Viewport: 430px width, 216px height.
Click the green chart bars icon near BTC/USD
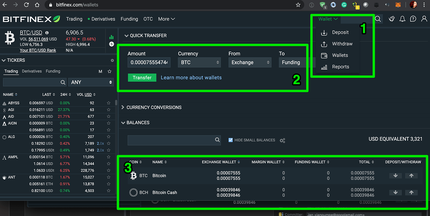pyautogui.click(x=111, y=37)
